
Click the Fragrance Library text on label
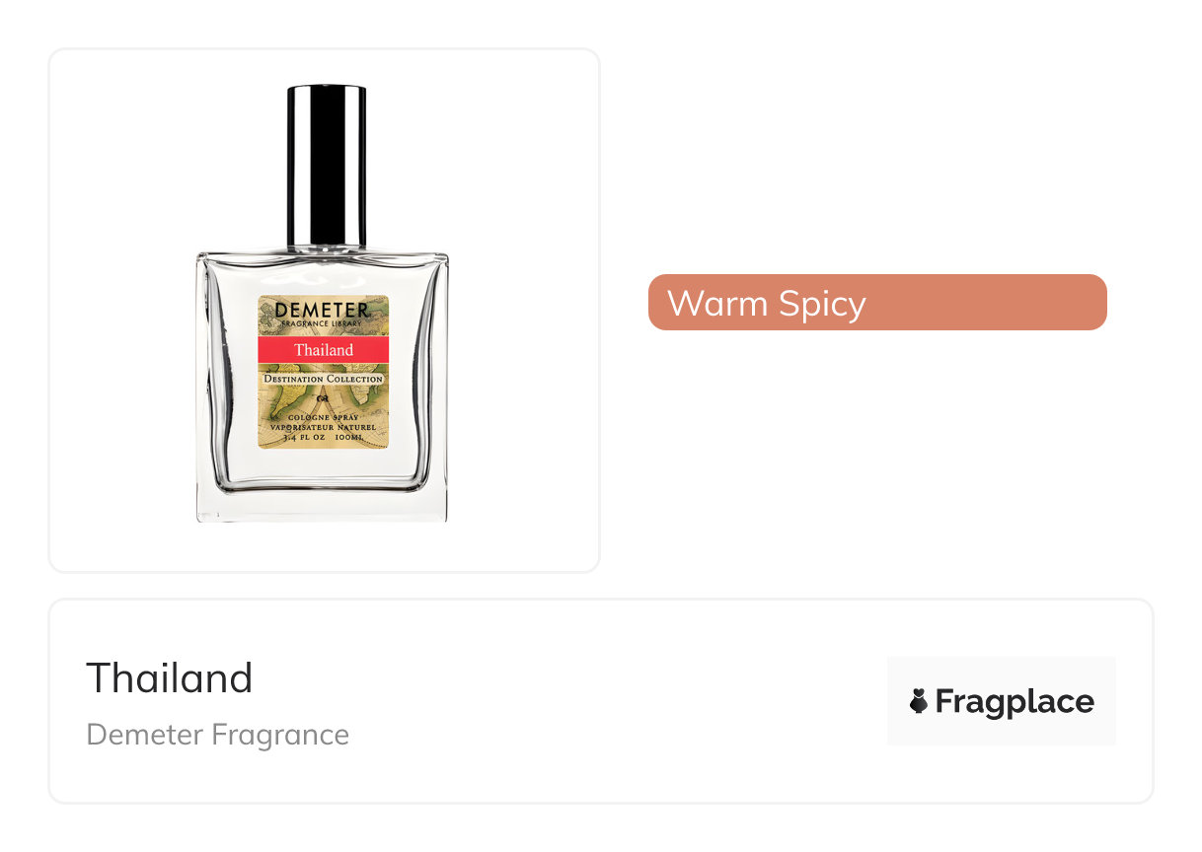[324, 324]
